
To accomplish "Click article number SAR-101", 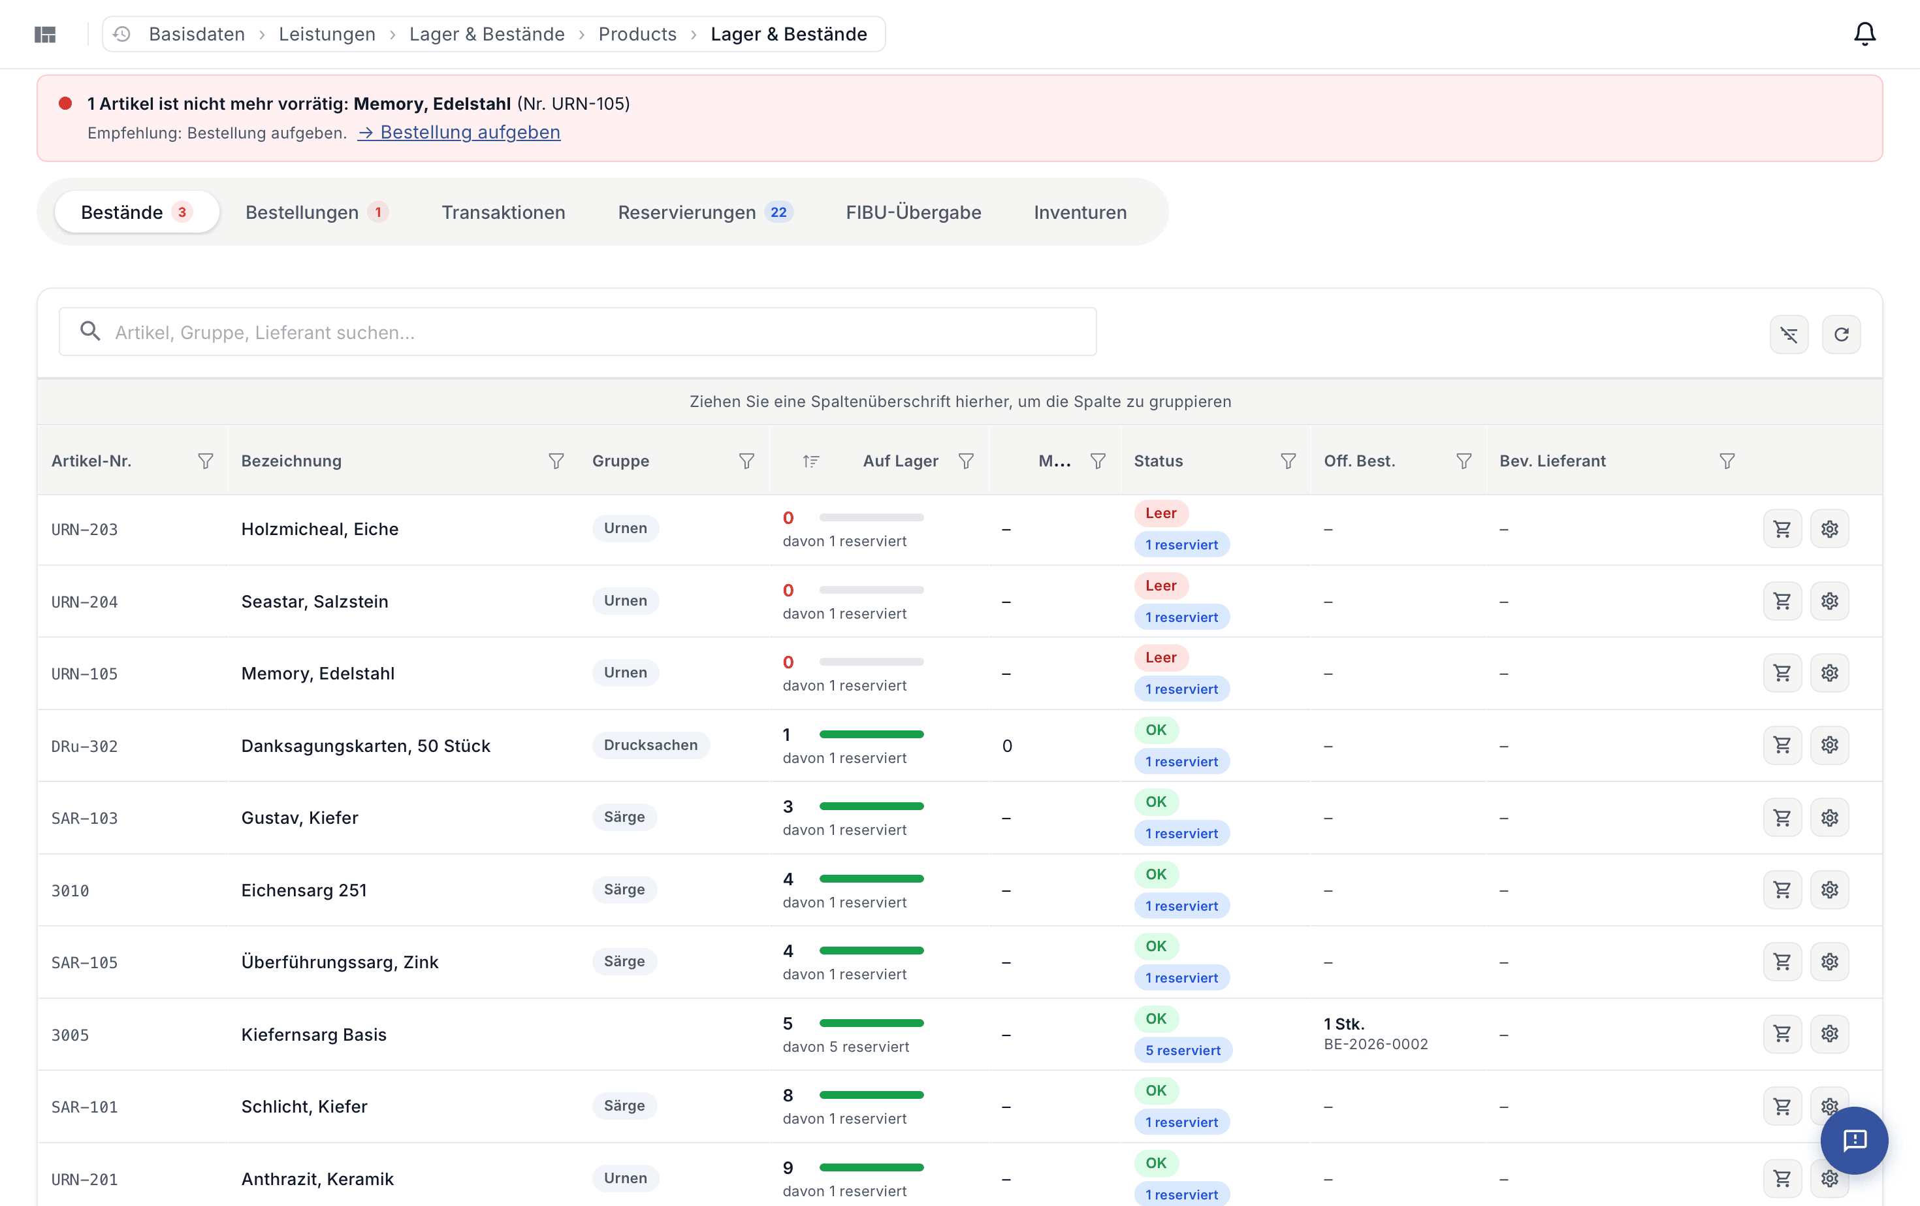I will (x=84, y=1107).
